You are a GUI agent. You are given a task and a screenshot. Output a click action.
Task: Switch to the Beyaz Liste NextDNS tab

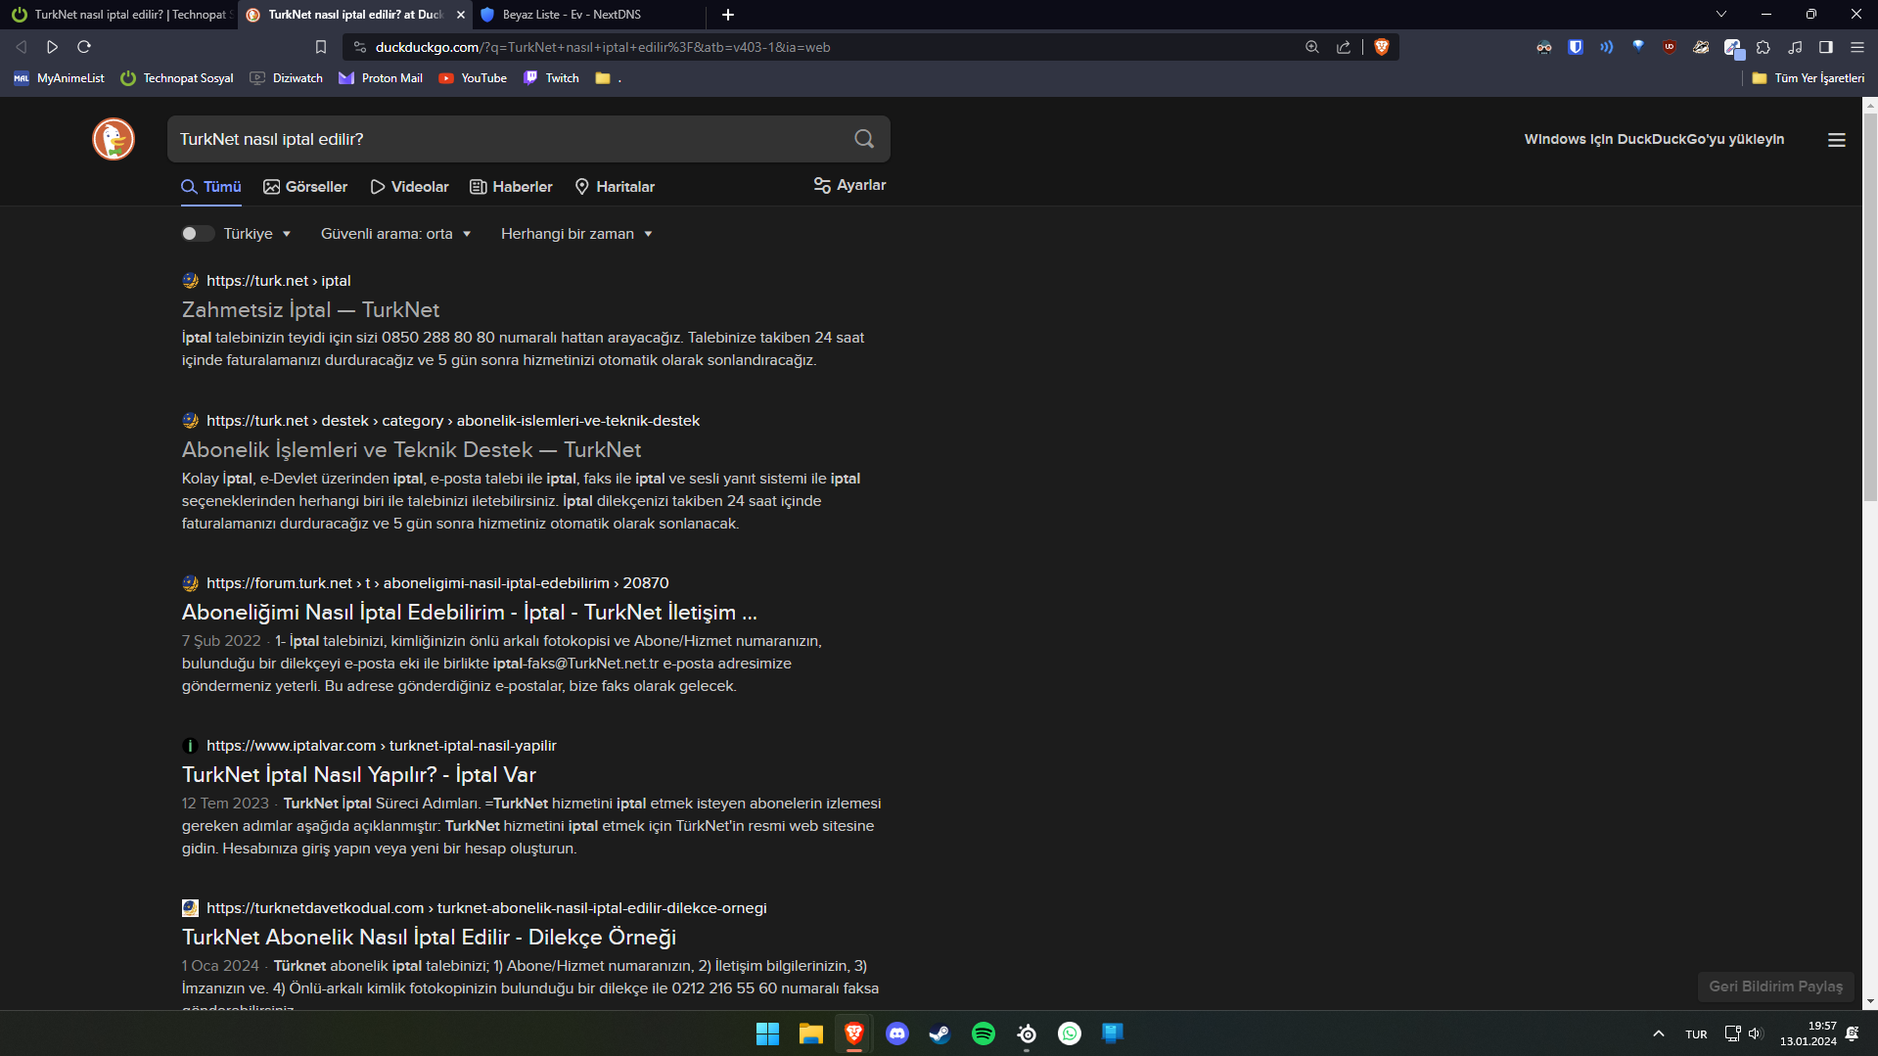(x=587, y=15)
